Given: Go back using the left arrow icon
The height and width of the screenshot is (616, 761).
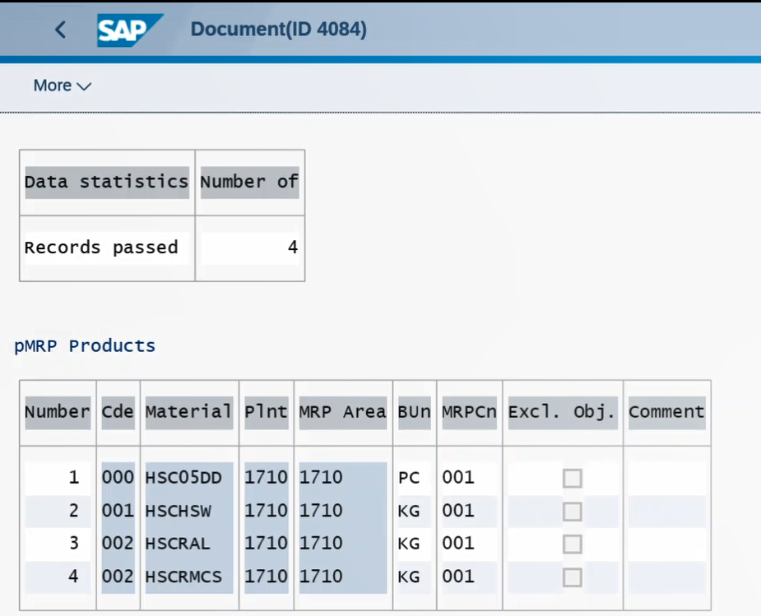Looking at the screenshot, I should pos(60,30).
